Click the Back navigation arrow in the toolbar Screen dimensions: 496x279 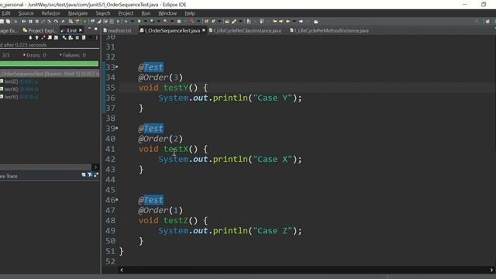coord(288,21)
